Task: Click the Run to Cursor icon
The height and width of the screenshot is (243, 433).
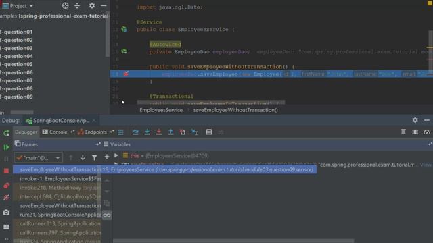Action: click(194, 132)
